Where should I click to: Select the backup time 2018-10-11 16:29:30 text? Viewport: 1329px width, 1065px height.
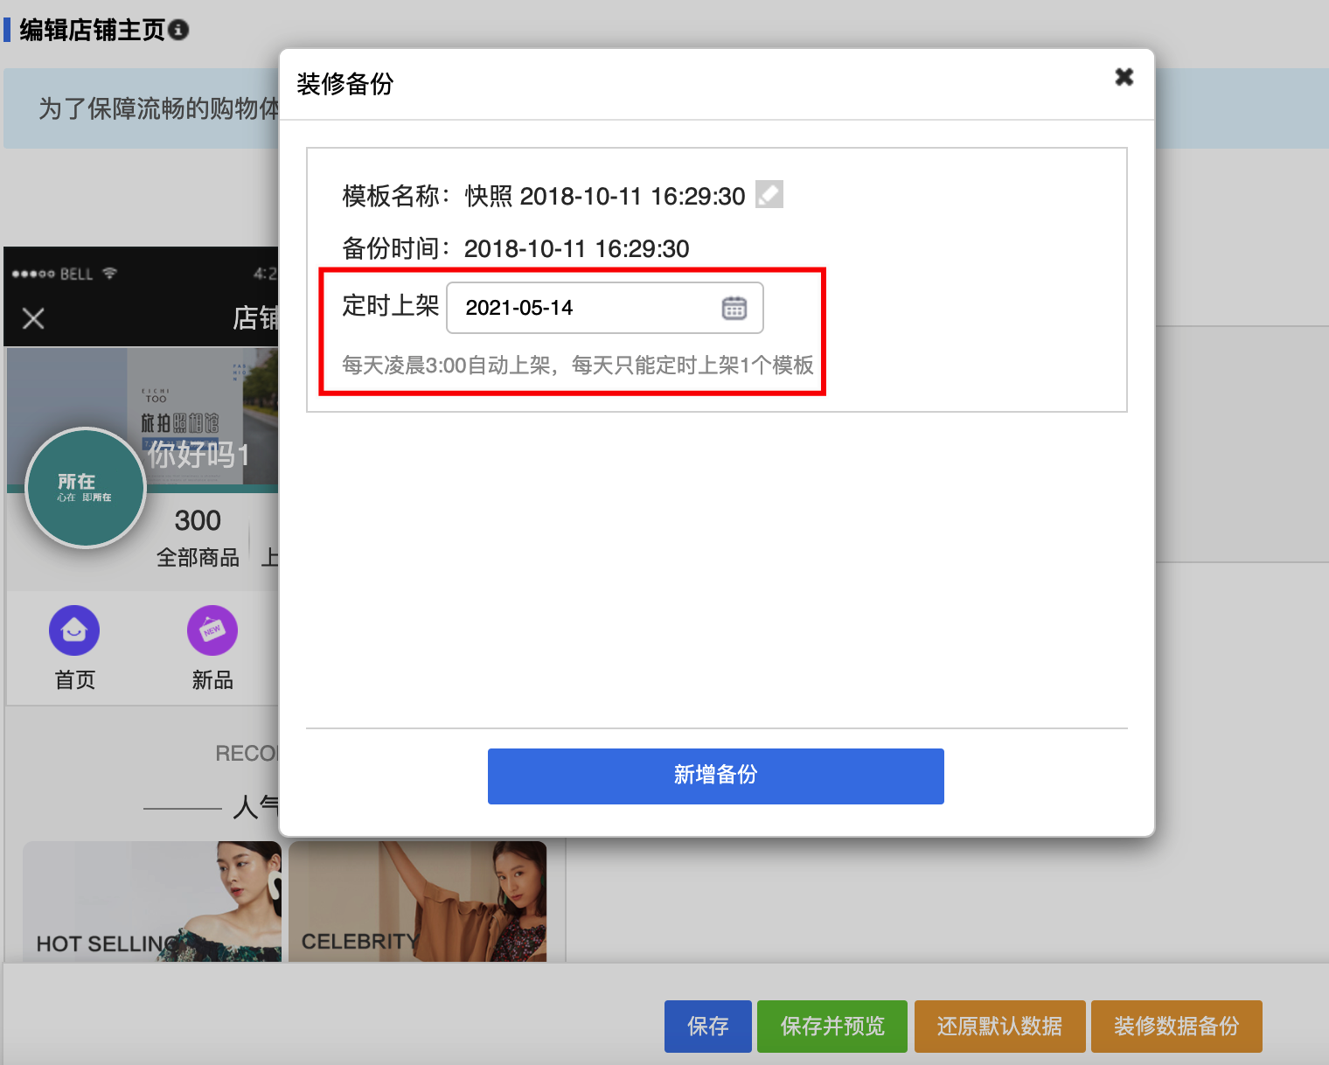pos(575,248)
